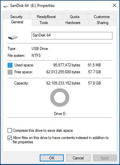Switch to the Sharing tab
The image size is (120, 165).
[x=102, y=23]
